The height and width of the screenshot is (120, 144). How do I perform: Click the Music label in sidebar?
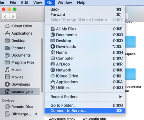pyautogui.click(x=16, y=70)
